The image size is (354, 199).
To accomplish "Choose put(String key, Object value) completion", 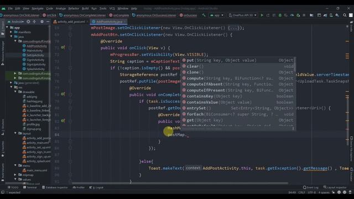I will pos(238,60).
